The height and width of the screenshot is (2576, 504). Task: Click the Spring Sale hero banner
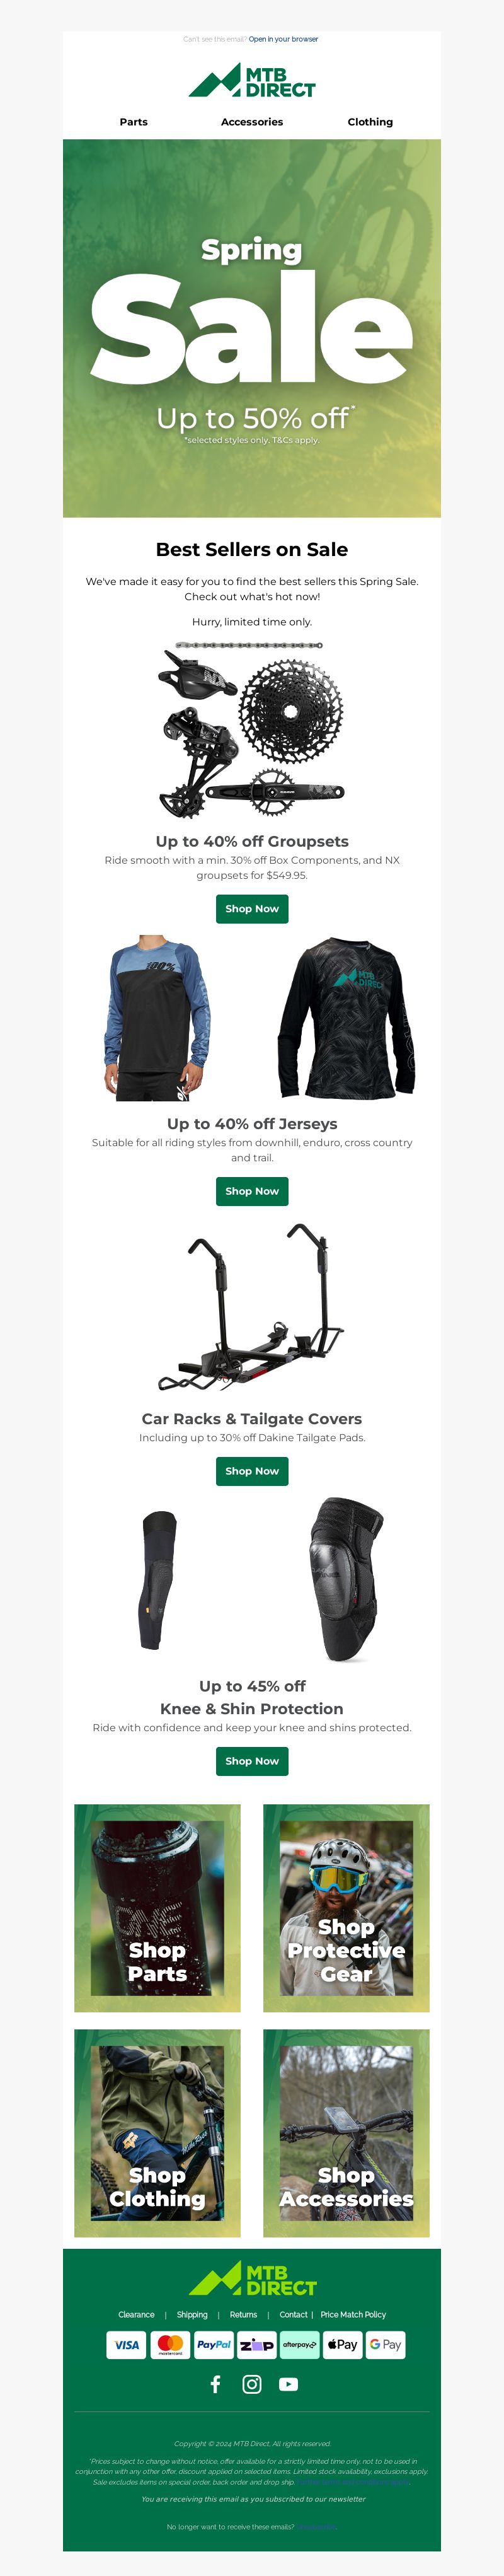tap(252, 328)
